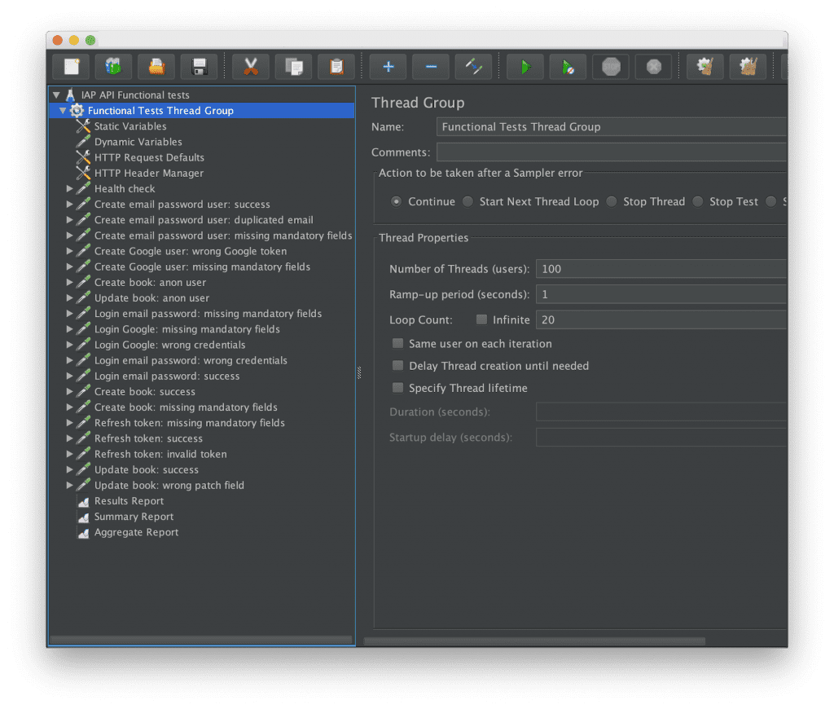Toggle the selected element's enabled state
This screenshot has height=709, width=834.
pos(473,66)
